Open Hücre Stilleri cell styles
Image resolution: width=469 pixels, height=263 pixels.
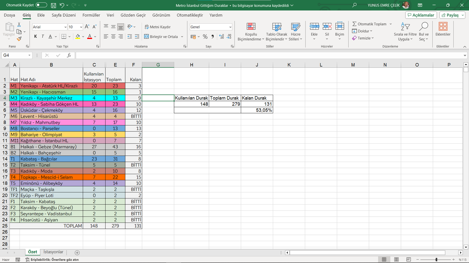(295, 32)
